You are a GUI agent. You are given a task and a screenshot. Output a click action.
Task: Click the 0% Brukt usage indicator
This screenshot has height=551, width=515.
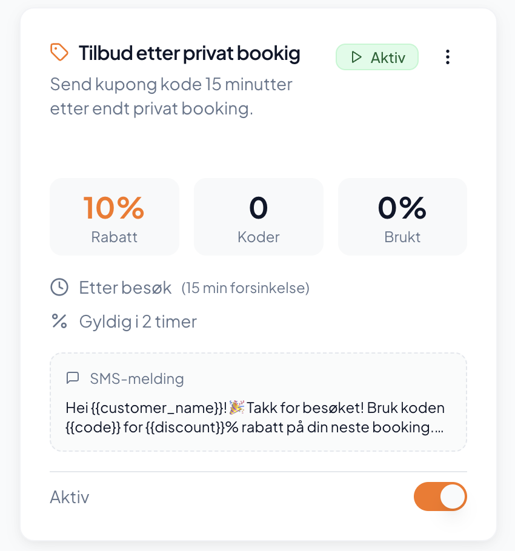pos(402,216)
